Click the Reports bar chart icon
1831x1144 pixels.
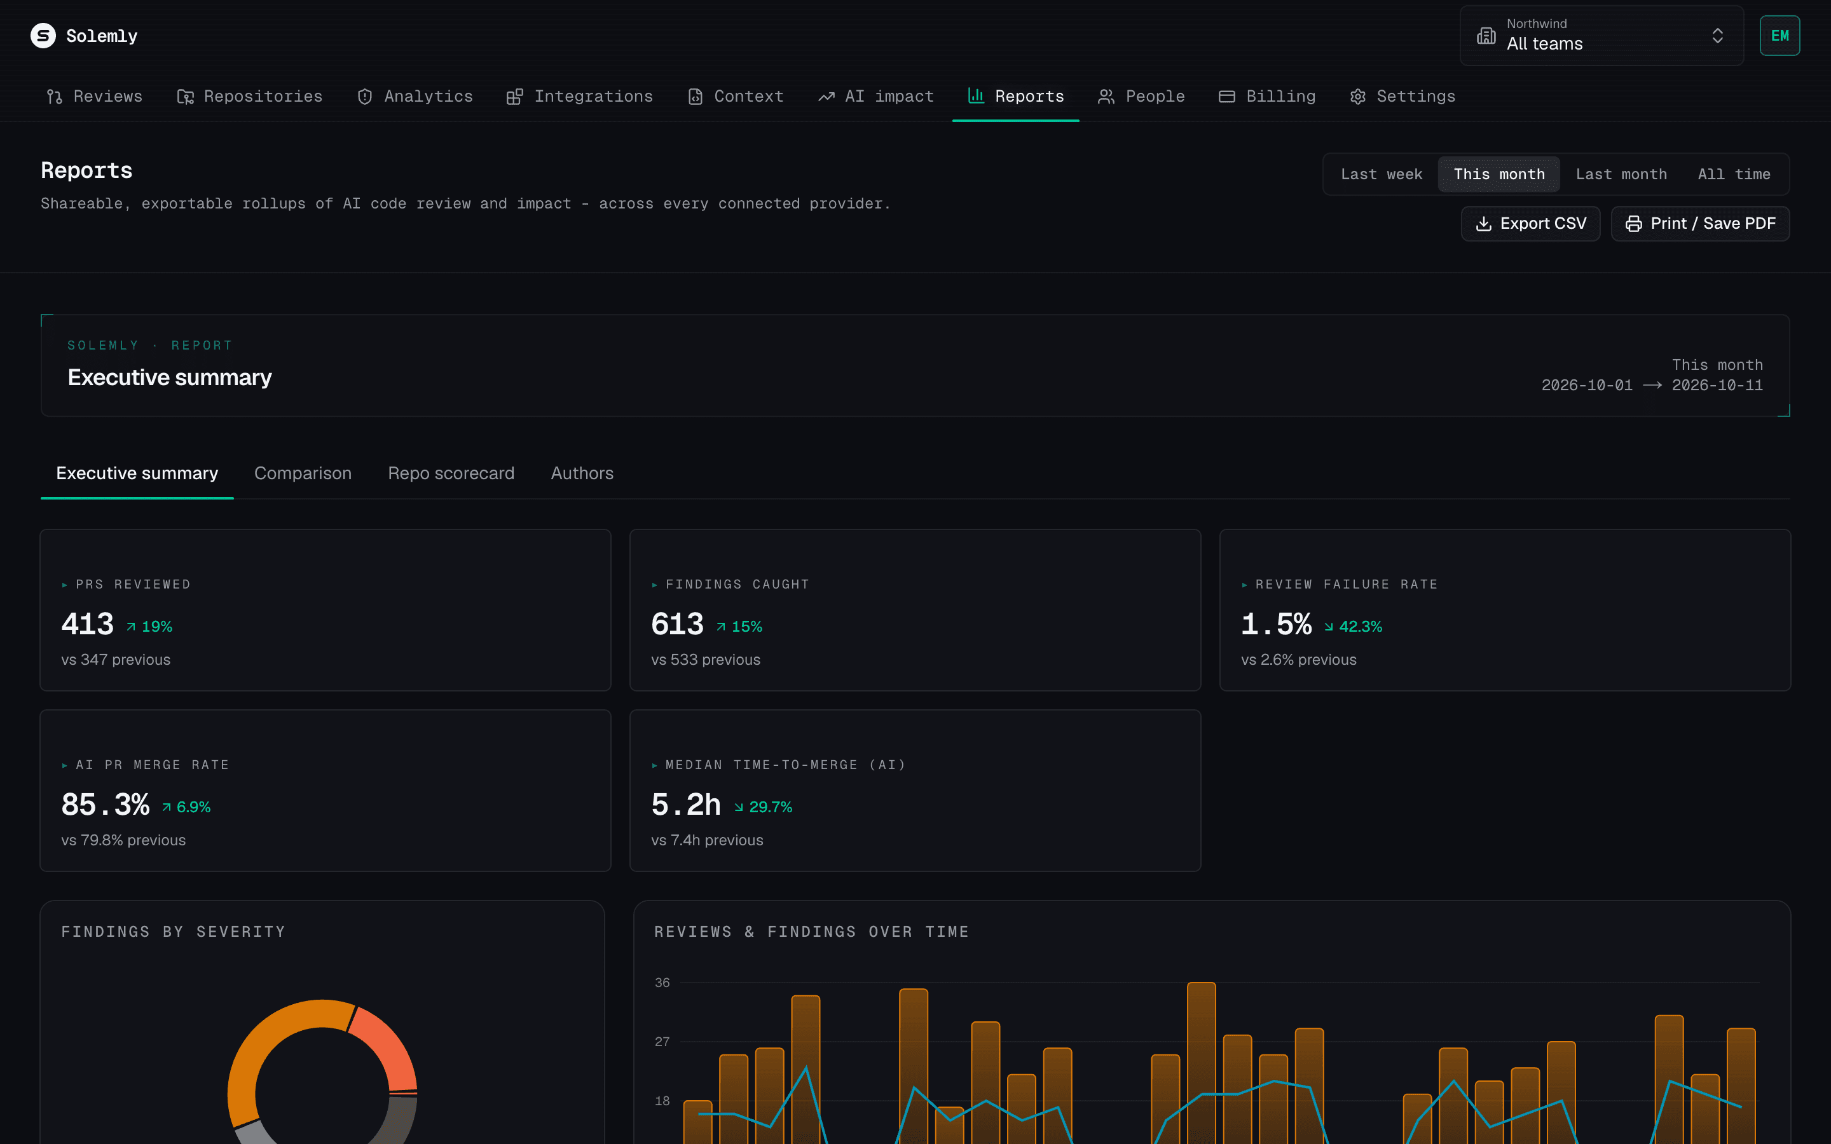[976, 96]
